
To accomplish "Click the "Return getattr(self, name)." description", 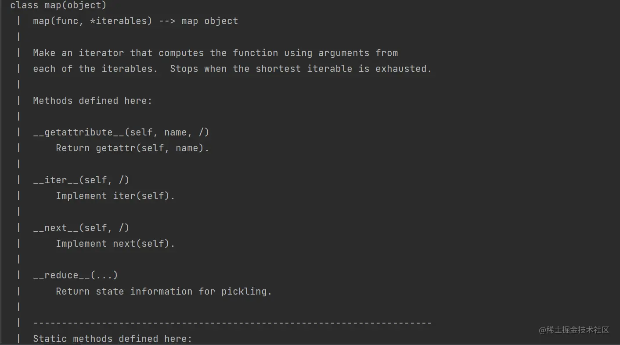I will coord(132,148).
